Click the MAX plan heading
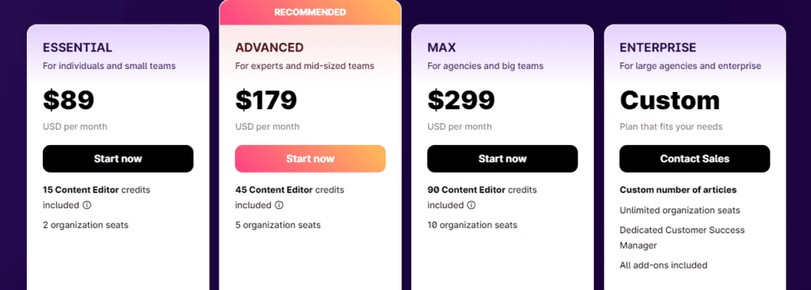Image resolution: width=811 pixels, height=290 pixels. click(x=442, y=48)
